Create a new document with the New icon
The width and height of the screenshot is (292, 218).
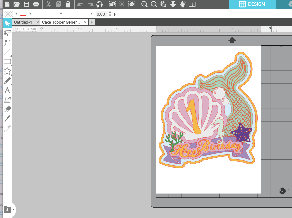click(7, 4)
